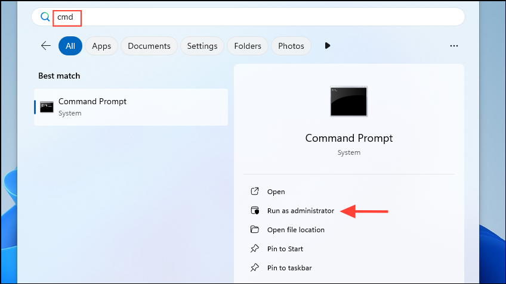
Task: Choose the Settings filter
Action: pos(202,46)
